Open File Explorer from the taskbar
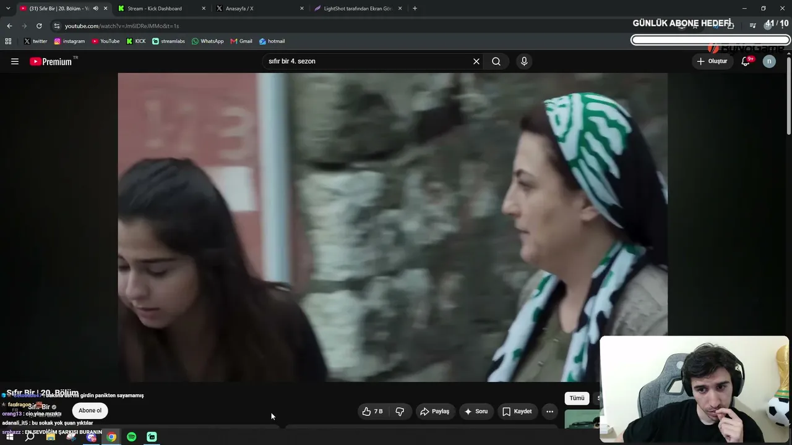The image size is (792, 445). coord(51,437)
